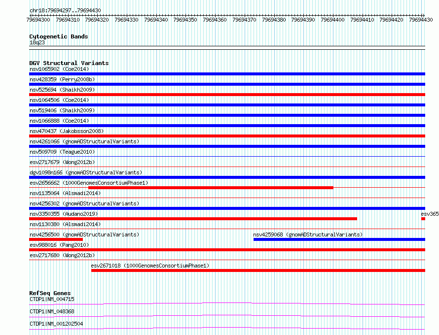Click the red bar of nsv525694

(x=227, y=95)
